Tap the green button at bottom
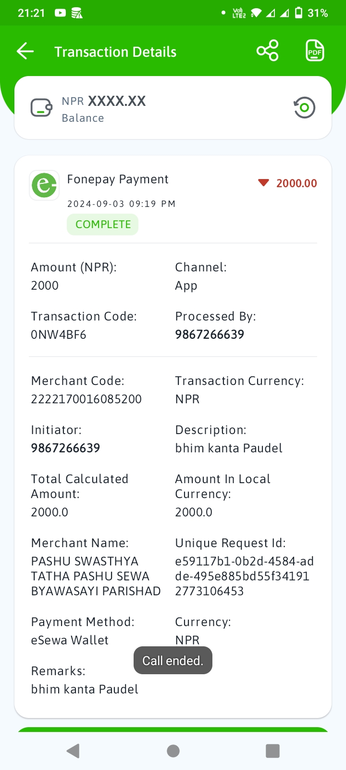Image resolution: width=346 pixels, height=770 pixels. (x=173, y=730)
